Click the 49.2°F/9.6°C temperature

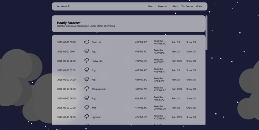coord(141,61)
